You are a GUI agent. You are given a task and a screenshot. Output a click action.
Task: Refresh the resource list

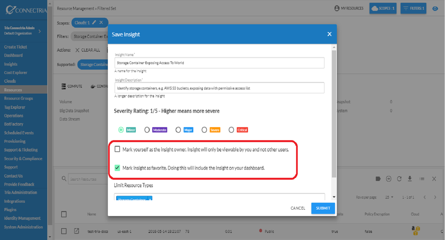point(399,179)
